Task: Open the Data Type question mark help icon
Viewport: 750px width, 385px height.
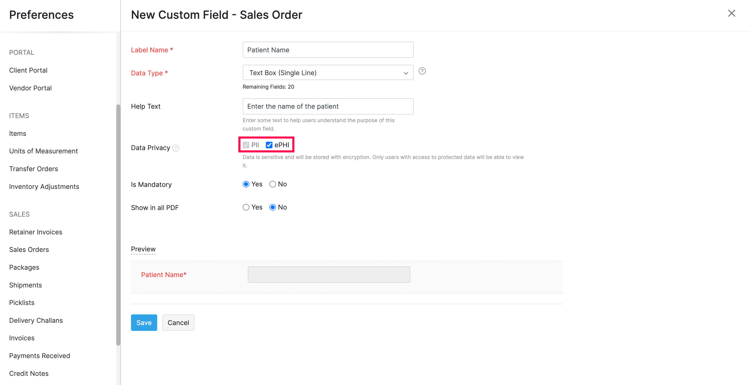Action: [x=422, y=72]
